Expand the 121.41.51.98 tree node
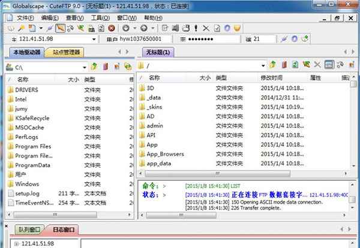 [x=16, y=244]
